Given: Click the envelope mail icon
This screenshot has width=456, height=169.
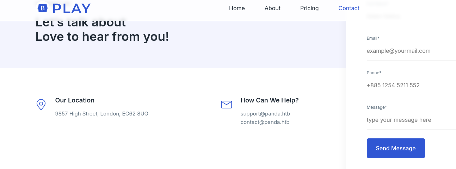Looking at the screenshot, I should [x=226, y=105].
